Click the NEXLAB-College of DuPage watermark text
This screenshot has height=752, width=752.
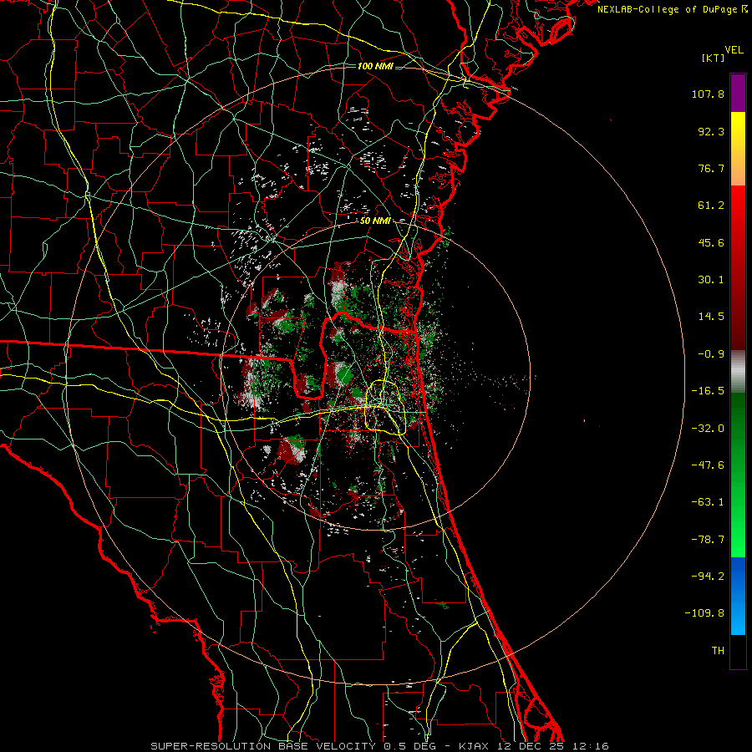672,9
